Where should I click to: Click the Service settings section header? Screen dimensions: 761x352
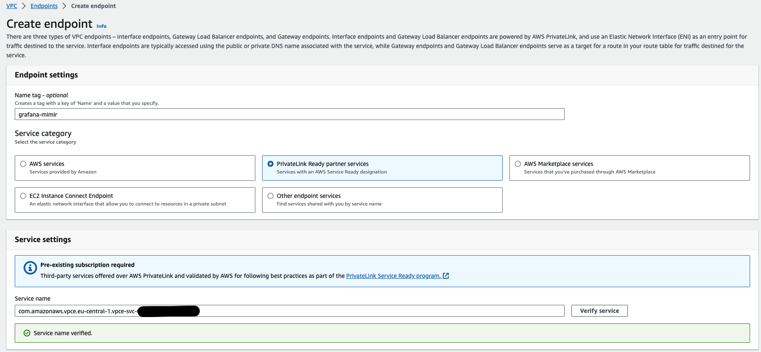(43, 240)
